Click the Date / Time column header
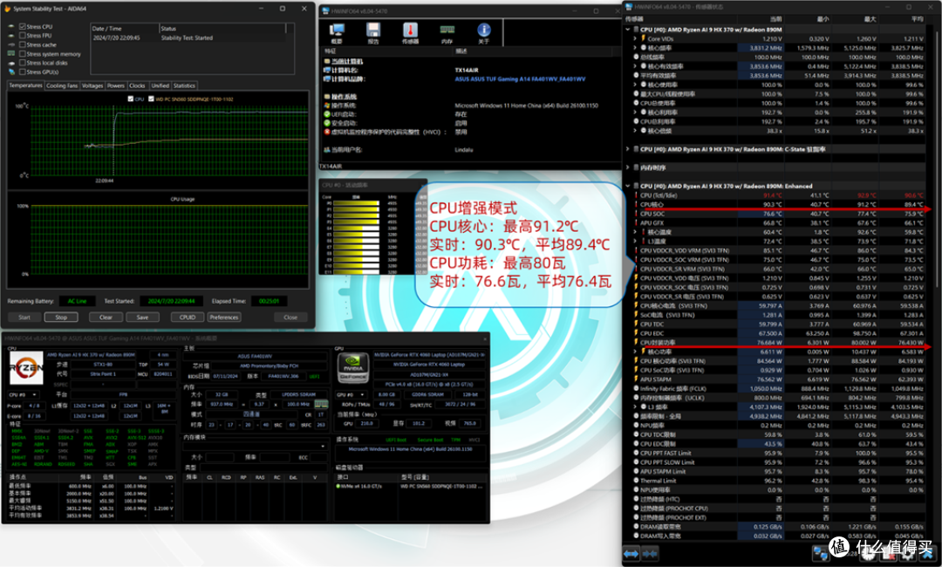The height and width of the screenshot is (567, 942). pyautogui.click(x=125, y=28)
